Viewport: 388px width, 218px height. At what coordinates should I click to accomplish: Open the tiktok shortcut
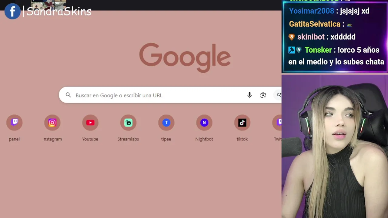click(x=242, y=123)
